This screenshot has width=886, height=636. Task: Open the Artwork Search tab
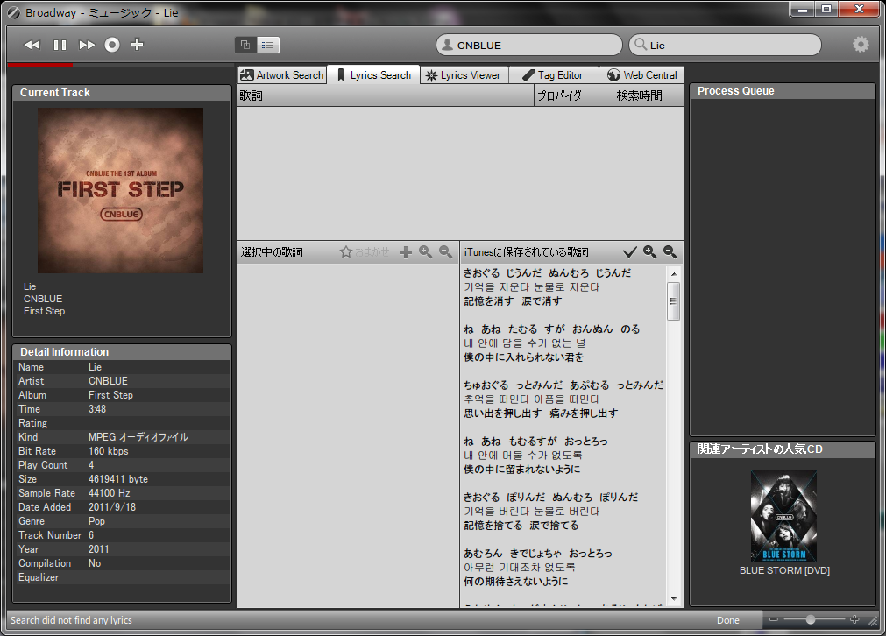(281, 75)
